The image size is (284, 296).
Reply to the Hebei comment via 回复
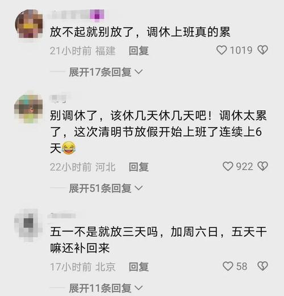139,167
